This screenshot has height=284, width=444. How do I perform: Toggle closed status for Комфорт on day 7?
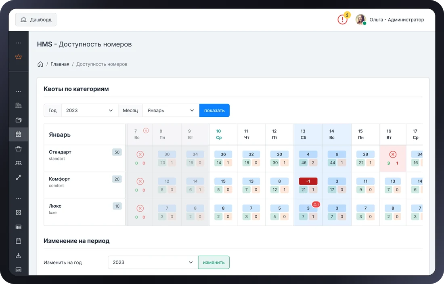tap(140, 181)
